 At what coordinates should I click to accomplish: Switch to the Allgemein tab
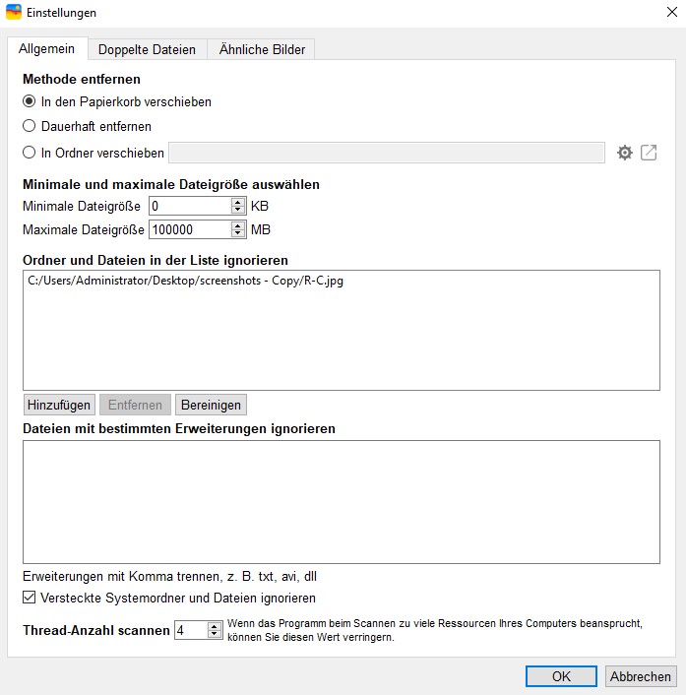[47, 49]
